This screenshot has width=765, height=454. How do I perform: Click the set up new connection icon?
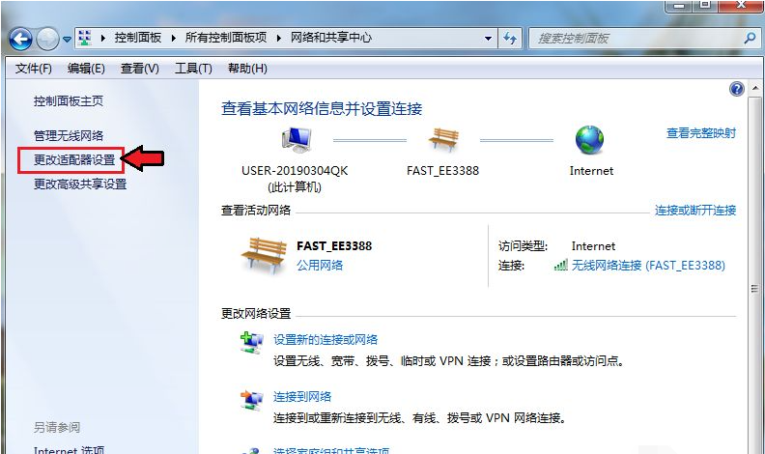click(x=251, y=342)
